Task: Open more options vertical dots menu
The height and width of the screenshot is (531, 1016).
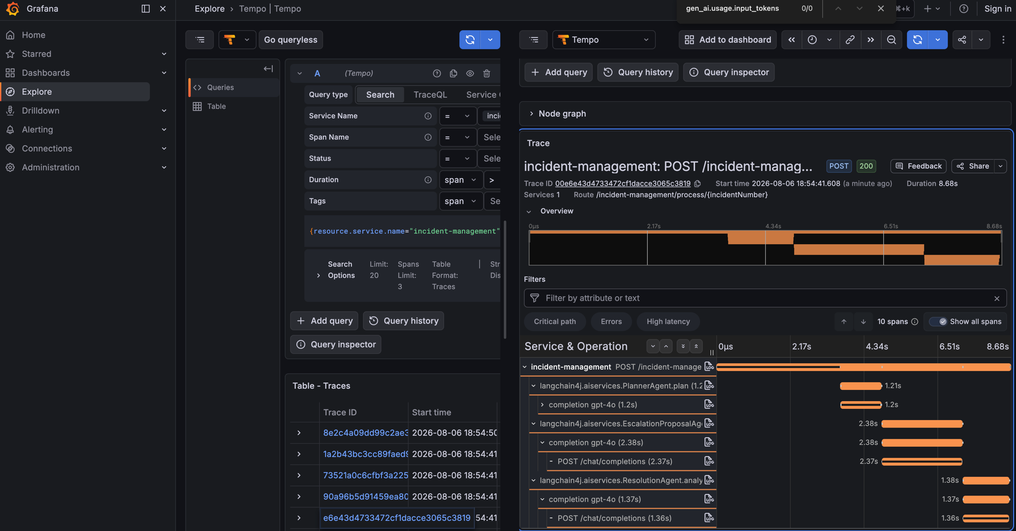Action: click(1003, 40)
